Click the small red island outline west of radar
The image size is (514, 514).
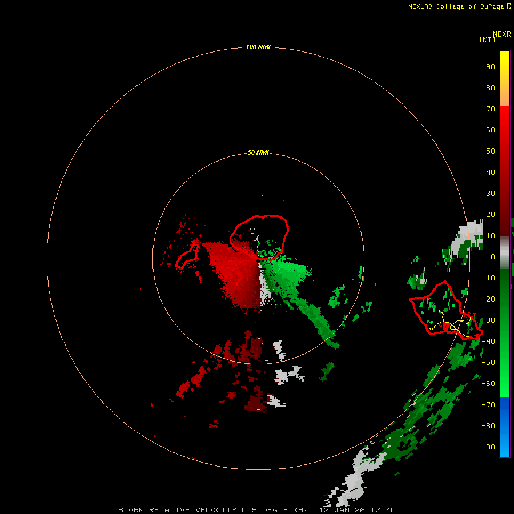(x=187, y=258)
